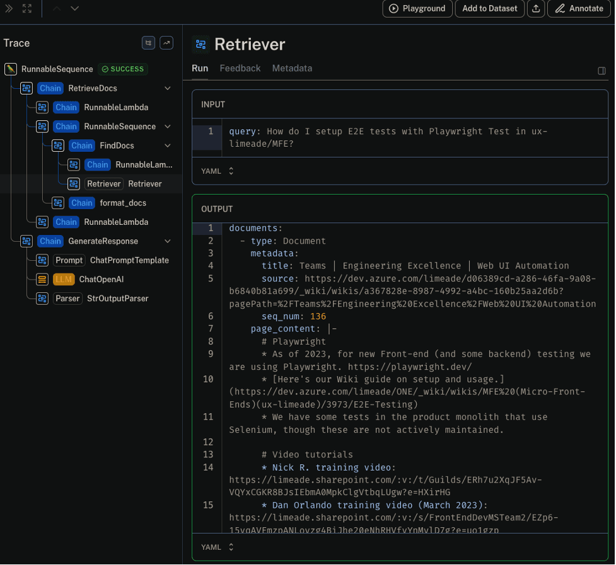Screen dimensions: 616x565
Task: Click the down arrow to next run
Action: click(75, 9)
